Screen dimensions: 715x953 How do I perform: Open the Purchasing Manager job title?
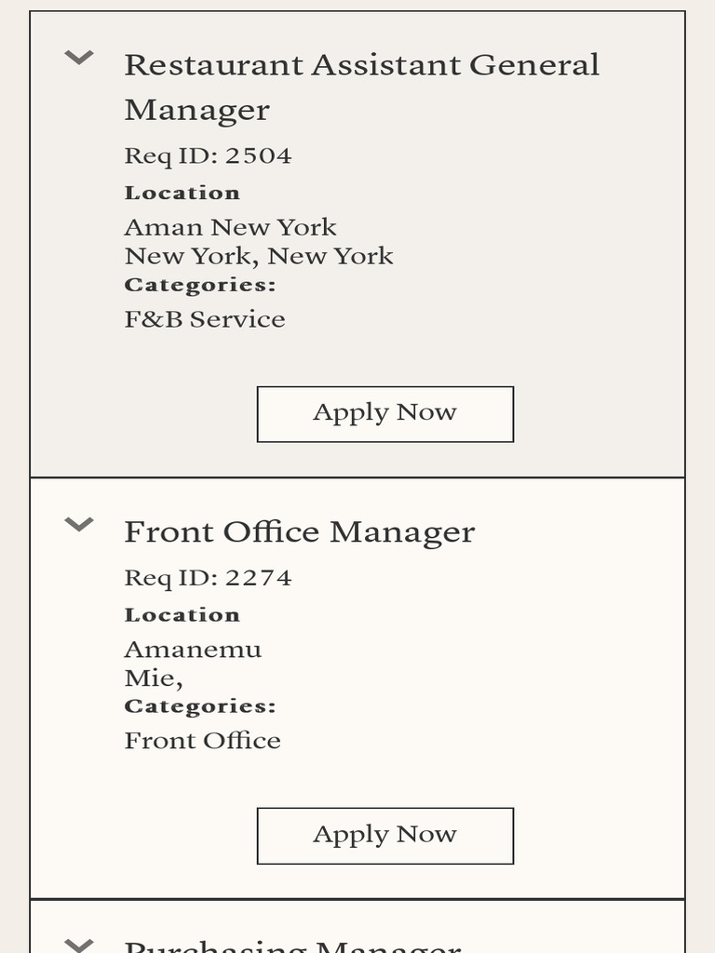coord(292,946)
